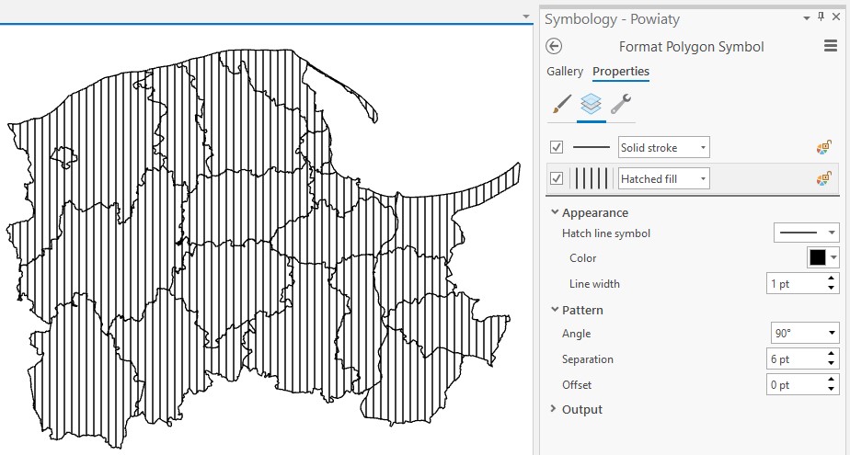
Task: Open the Format Polygon Symbol hamburger menu
Action: coord(830,47)
